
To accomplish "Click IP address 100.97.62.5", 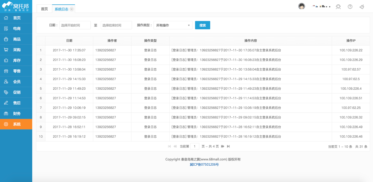I will 351,79.
